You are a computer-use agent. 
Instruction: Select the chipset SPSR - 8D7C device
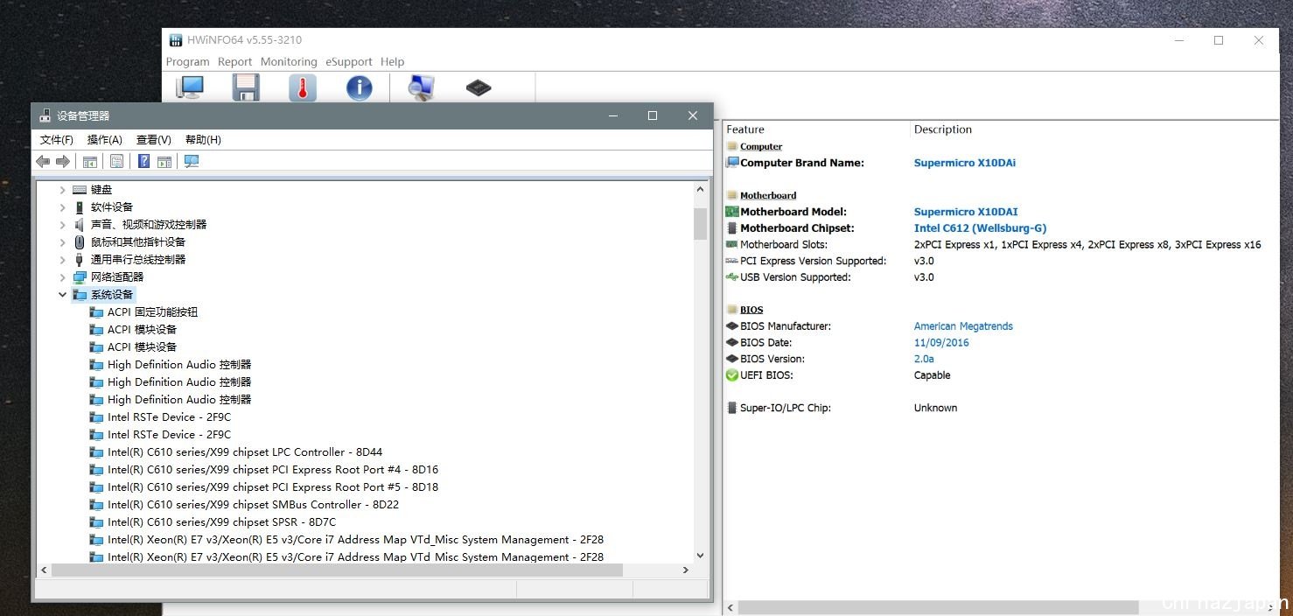(x=221, y=522)
